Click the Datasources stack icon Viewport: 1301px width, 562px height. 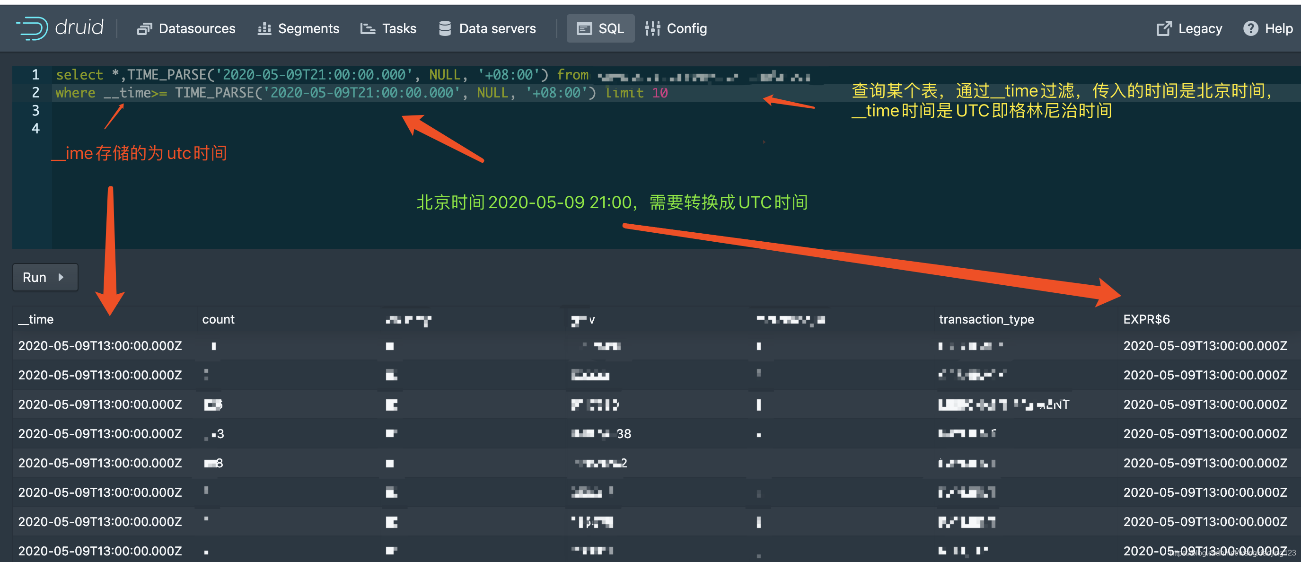pyautogui.click(x=144, y=29)
